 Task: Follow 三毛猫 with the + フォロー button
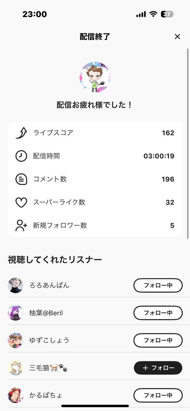click(x=158, y=368)
